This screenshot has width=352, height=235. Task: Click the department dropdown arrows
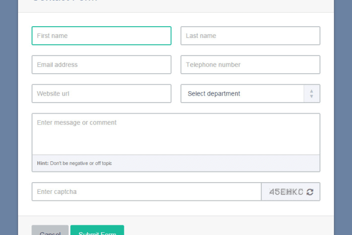[x=311, y=93]
